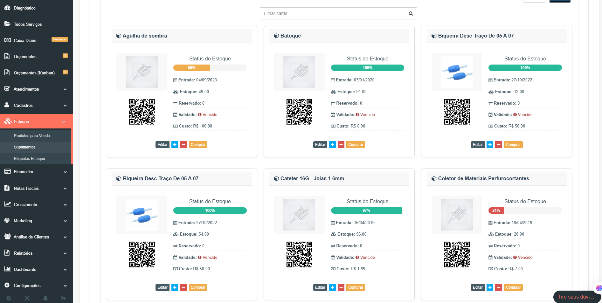Click the Configurações gear icon
The width and height of the screenshot is (602, 303).
click(x=7, y=285)
